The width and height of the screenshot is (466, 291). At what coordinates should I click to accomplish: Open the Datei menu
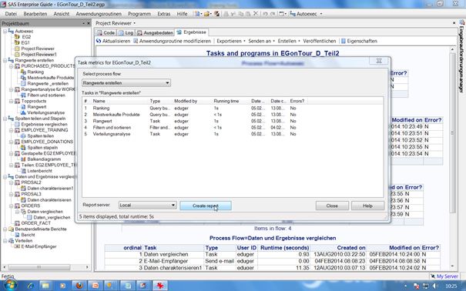tap(11, 14)
